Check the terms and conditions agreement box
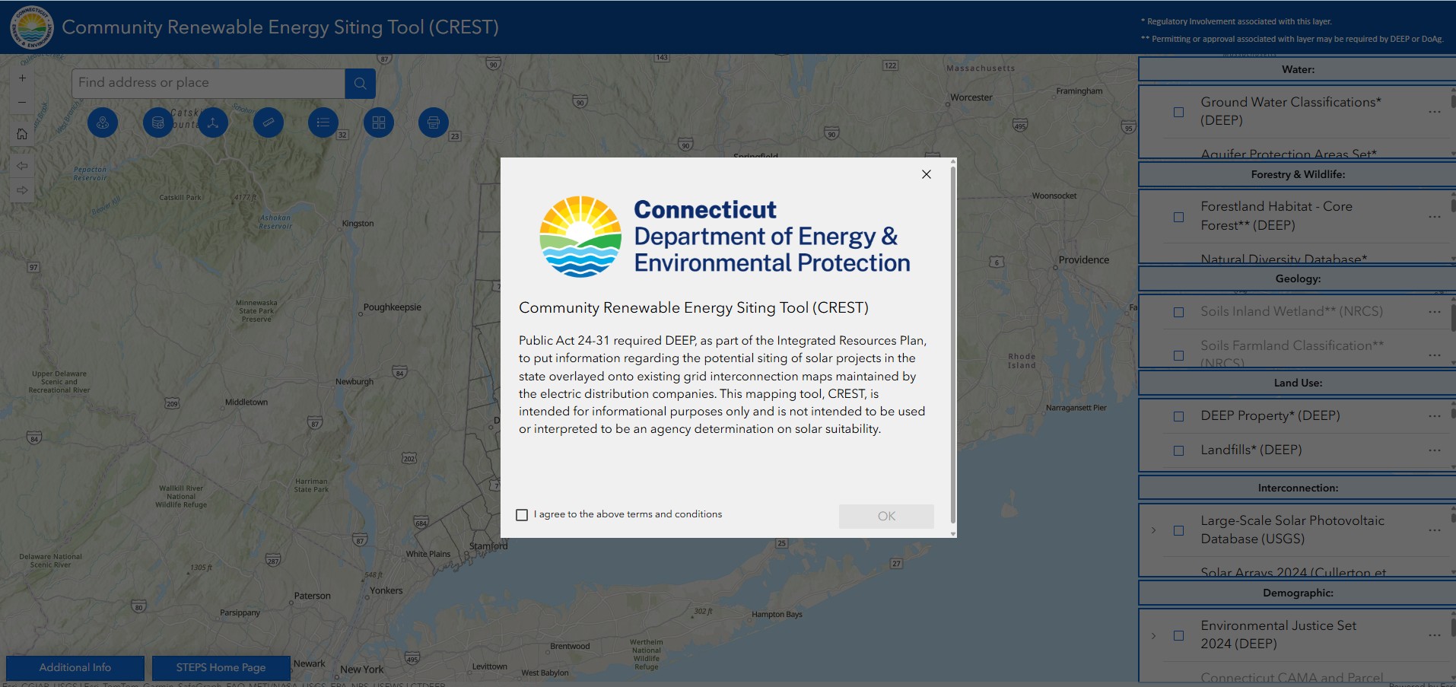The width and height of the screenshot is (1456, 687). 522,515
